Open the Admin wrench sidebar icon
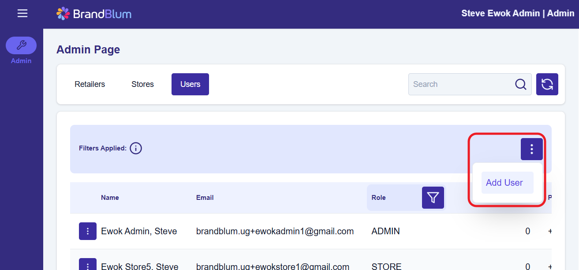This screenshot has width=579, height=270. point(21,45)
